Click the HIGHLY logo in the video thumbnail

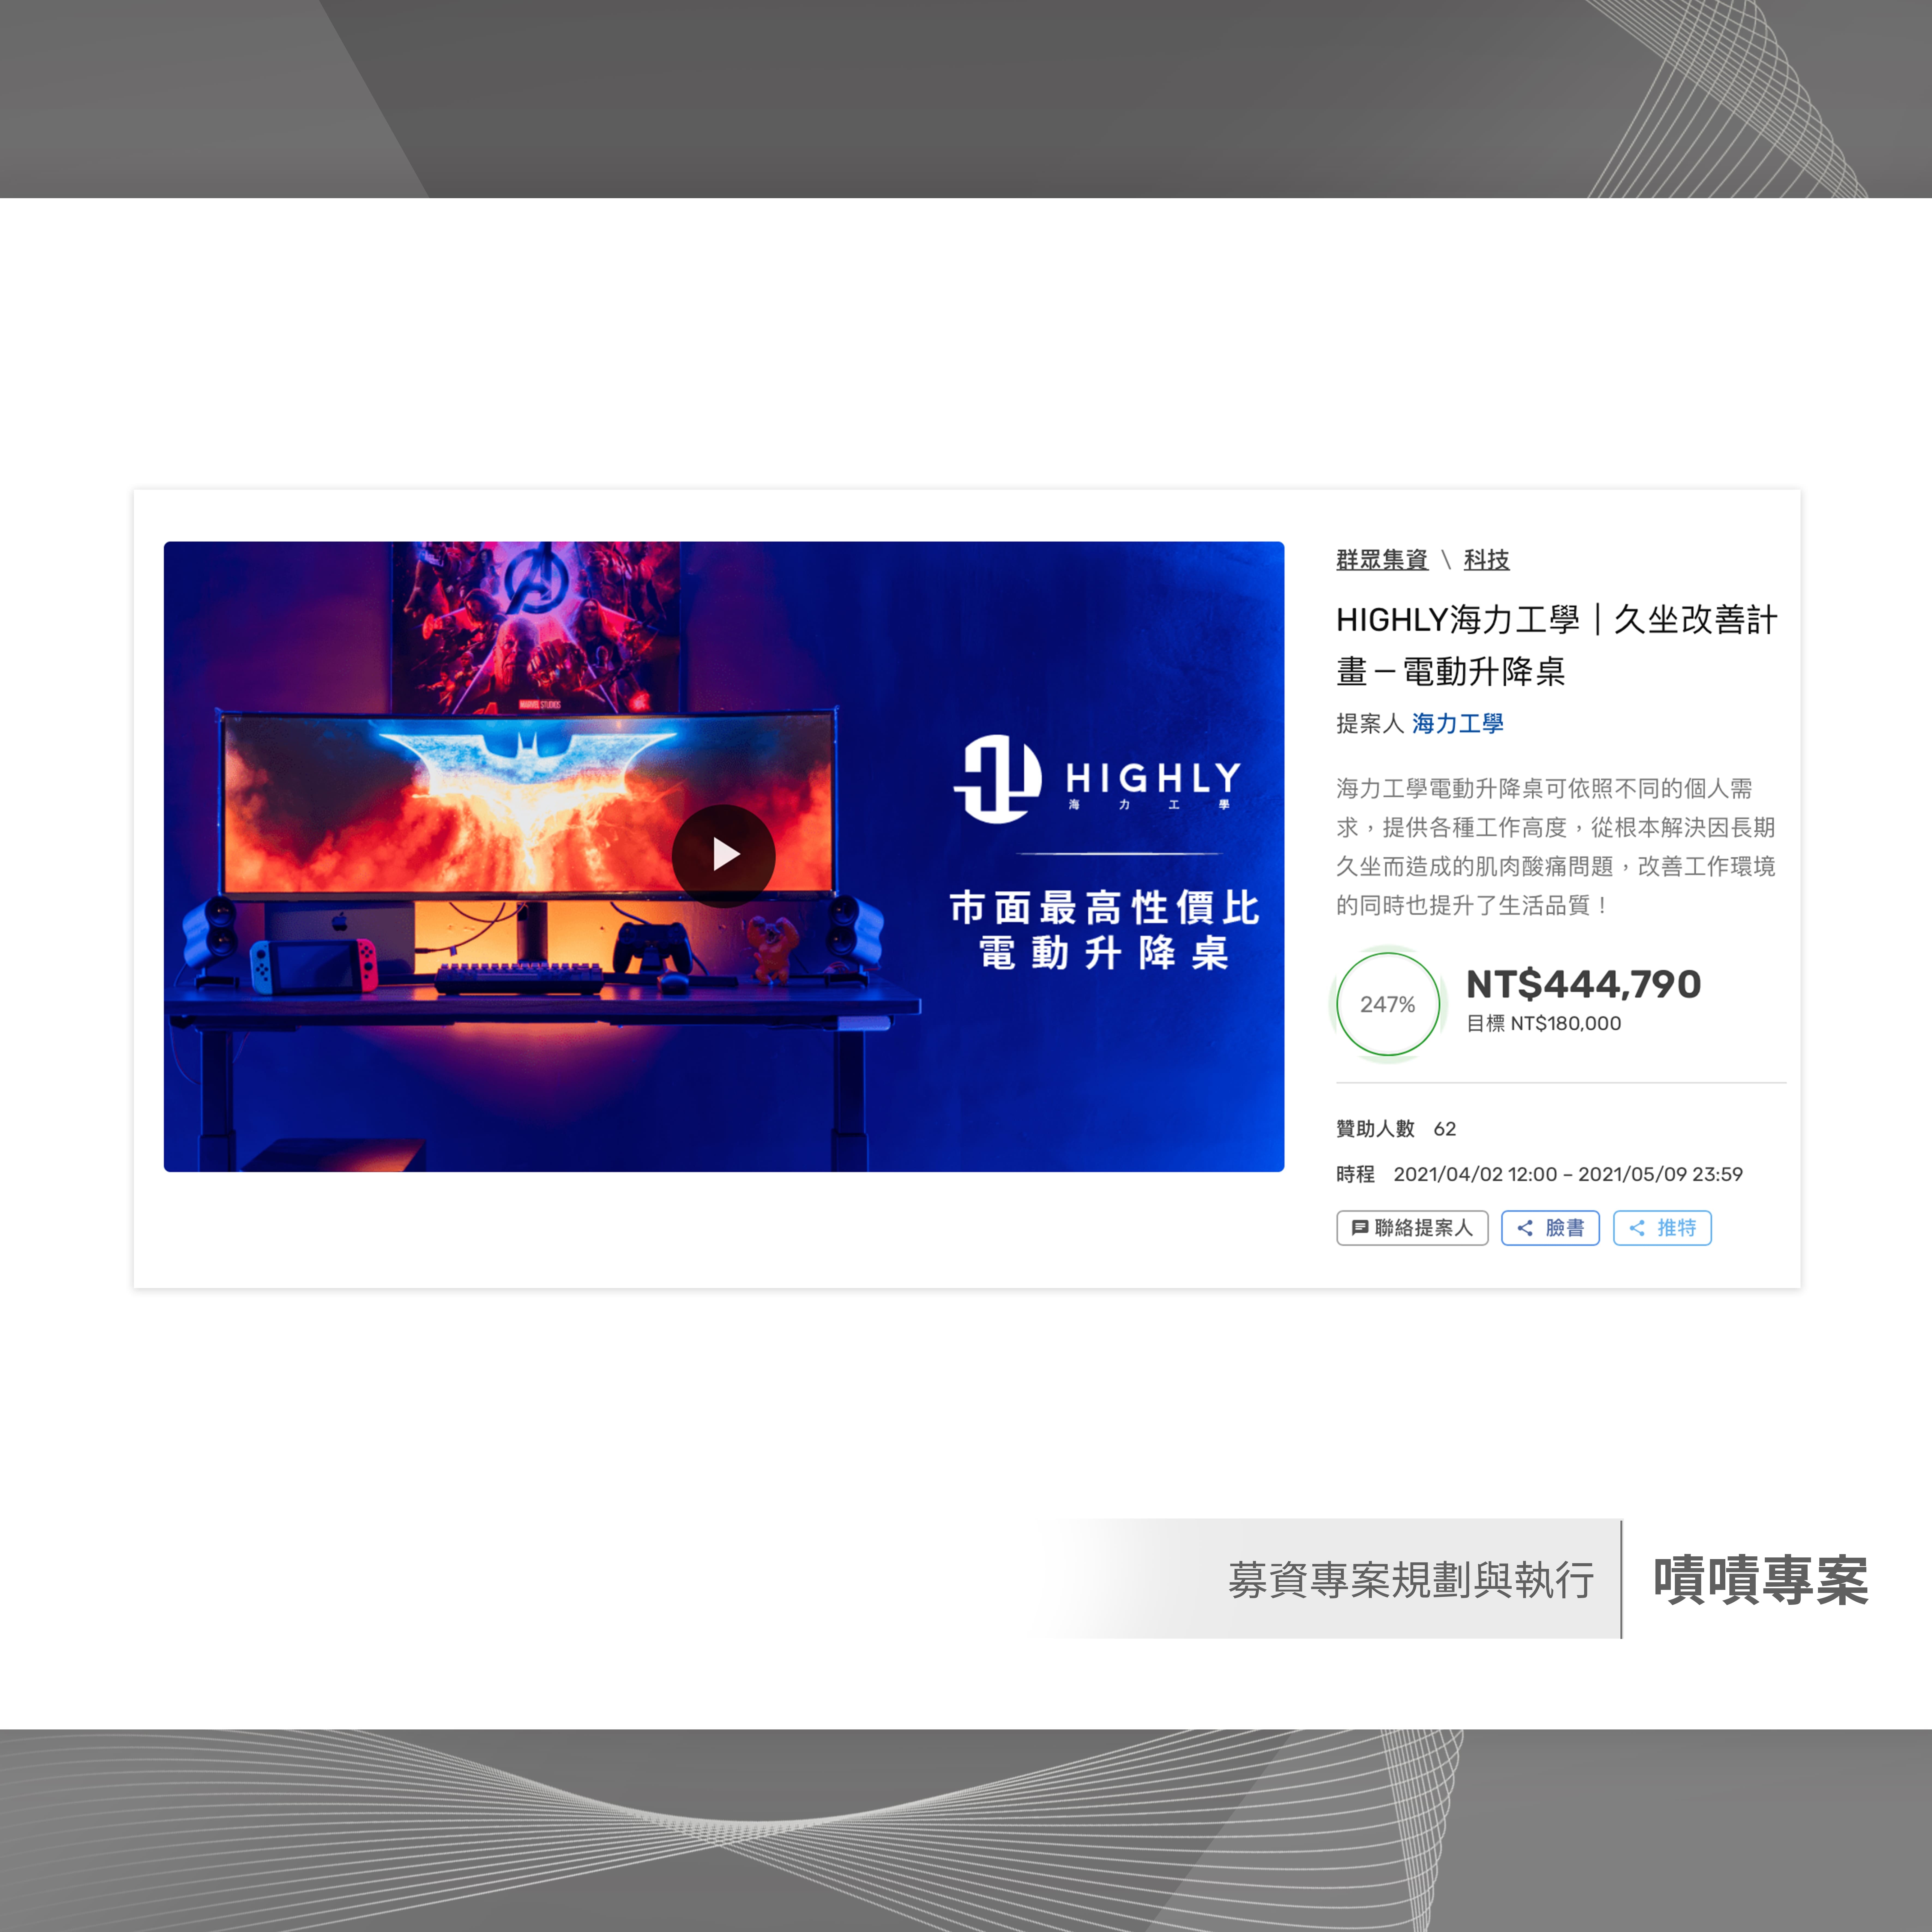point(1097,779)
